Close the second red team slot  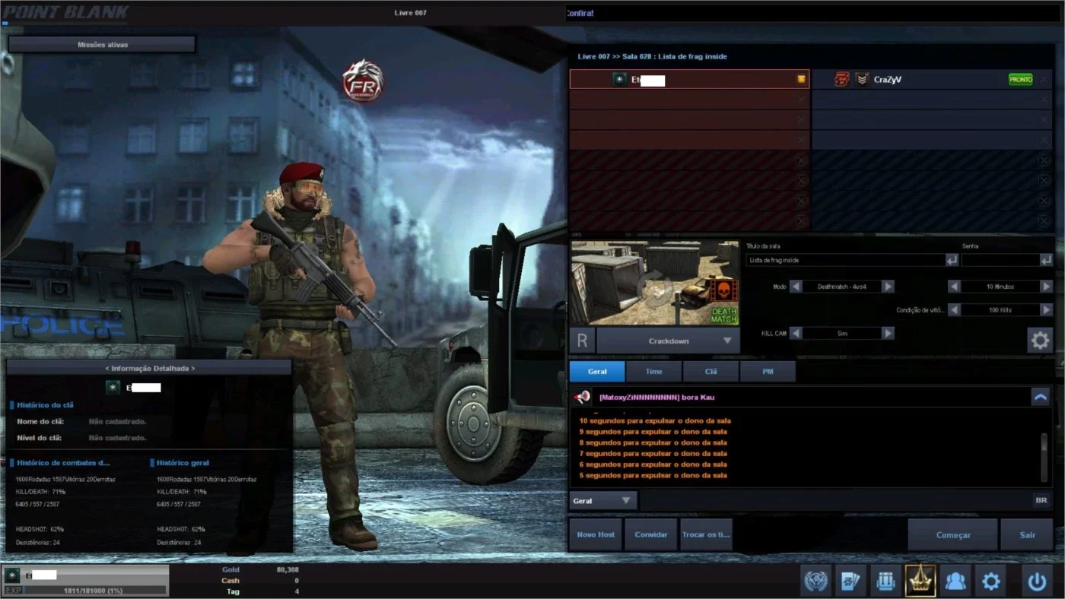tap(801, 100)
